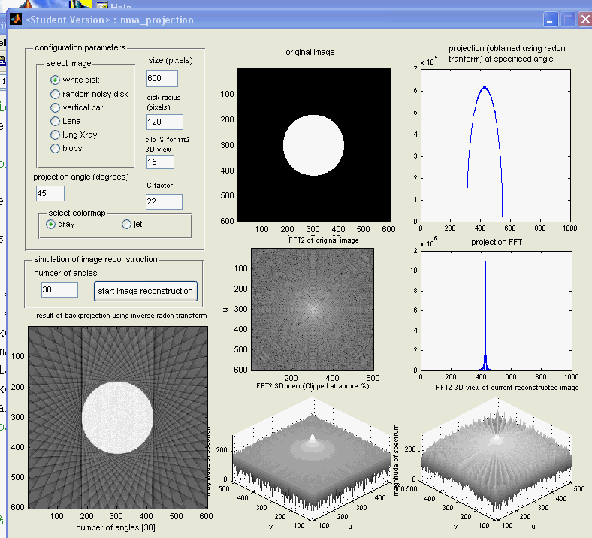Image resolution: width=592 pixels, height=538 pixels.
Task: Click the backprojection result image
Action: pyautogui.click(x=117, y=417)
